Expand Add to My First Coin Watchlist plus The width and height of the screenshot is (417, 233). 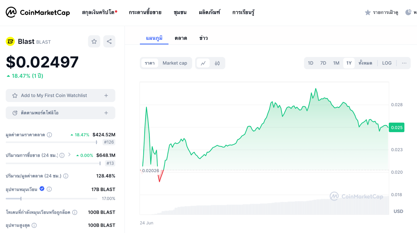click(x=106, y=96)
